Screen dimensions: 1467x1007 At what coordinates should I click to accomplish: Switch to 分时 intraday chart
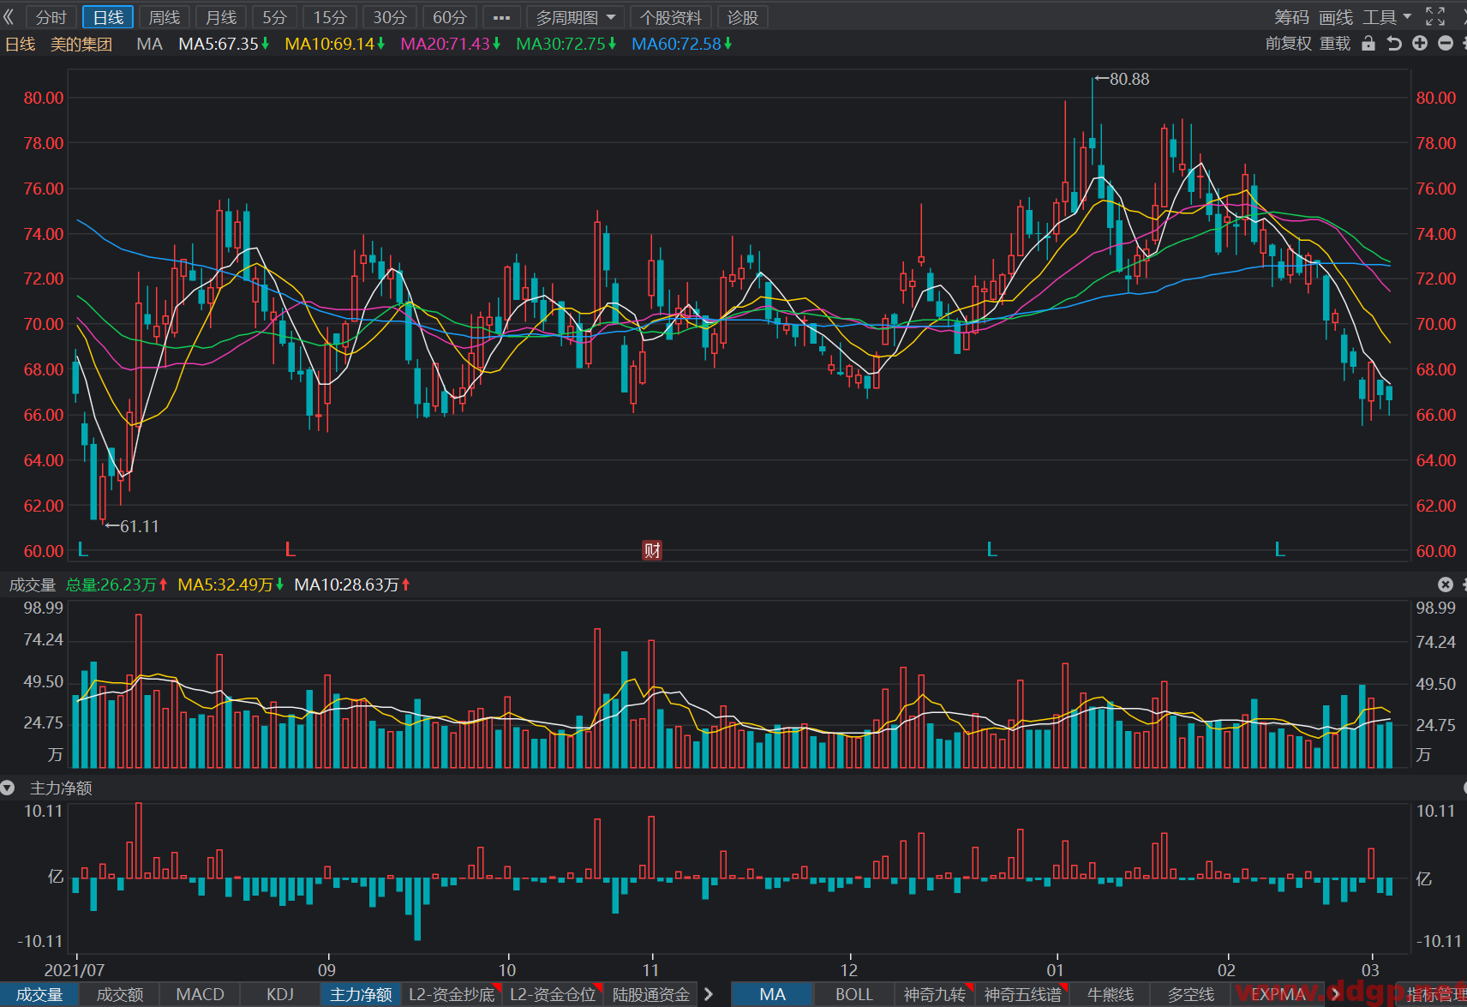(51, 17)
